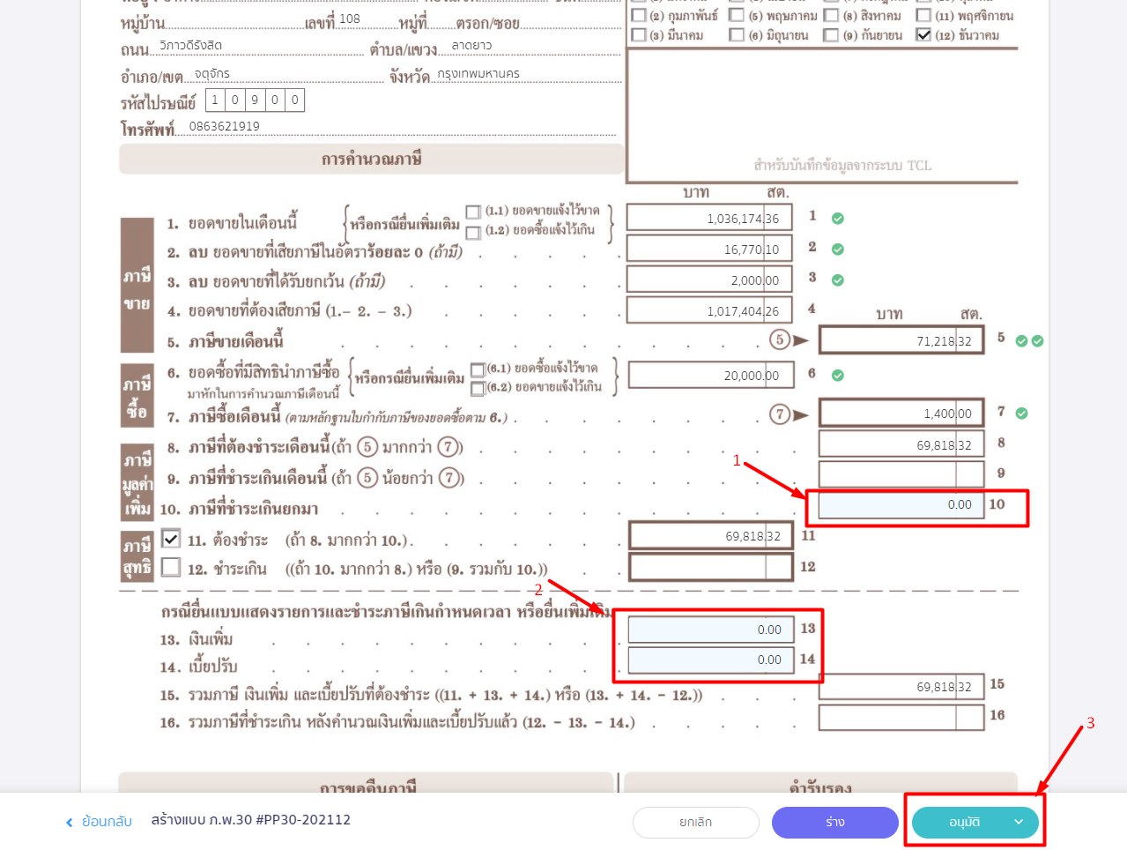The width and height of the screenshot is (1127, 850).
Task: Click the ยกเลิก cancel button
Action: coord(695,823)
